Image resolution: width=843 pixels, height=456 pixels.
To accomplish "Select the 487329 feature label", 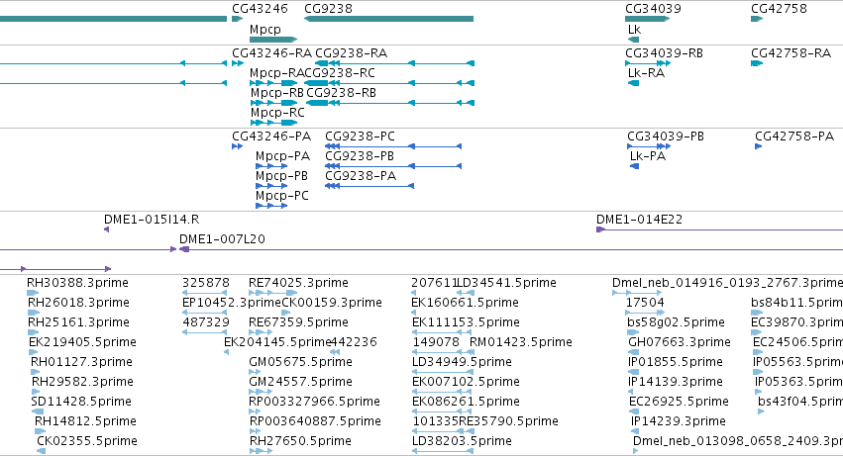I will tap(206, 322).
